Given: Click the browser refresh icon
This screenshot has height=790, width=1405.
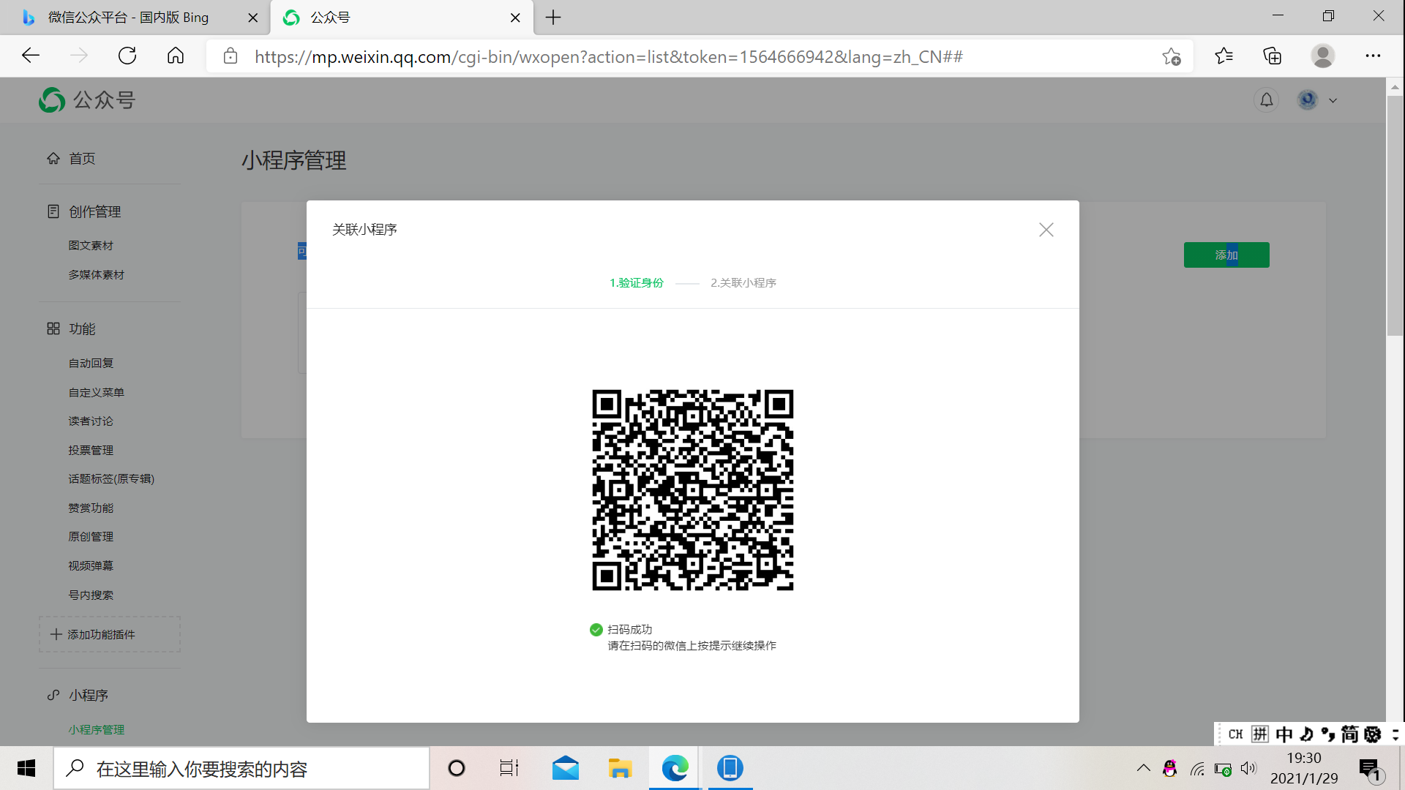Looking at the screenshot, I should tap(127, 56).
